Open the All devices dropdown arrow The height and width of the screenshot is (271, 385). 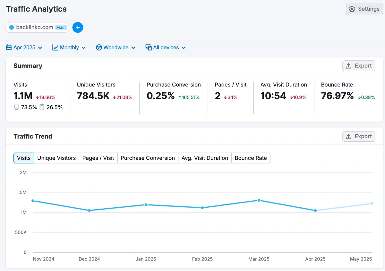coord(184,48)
